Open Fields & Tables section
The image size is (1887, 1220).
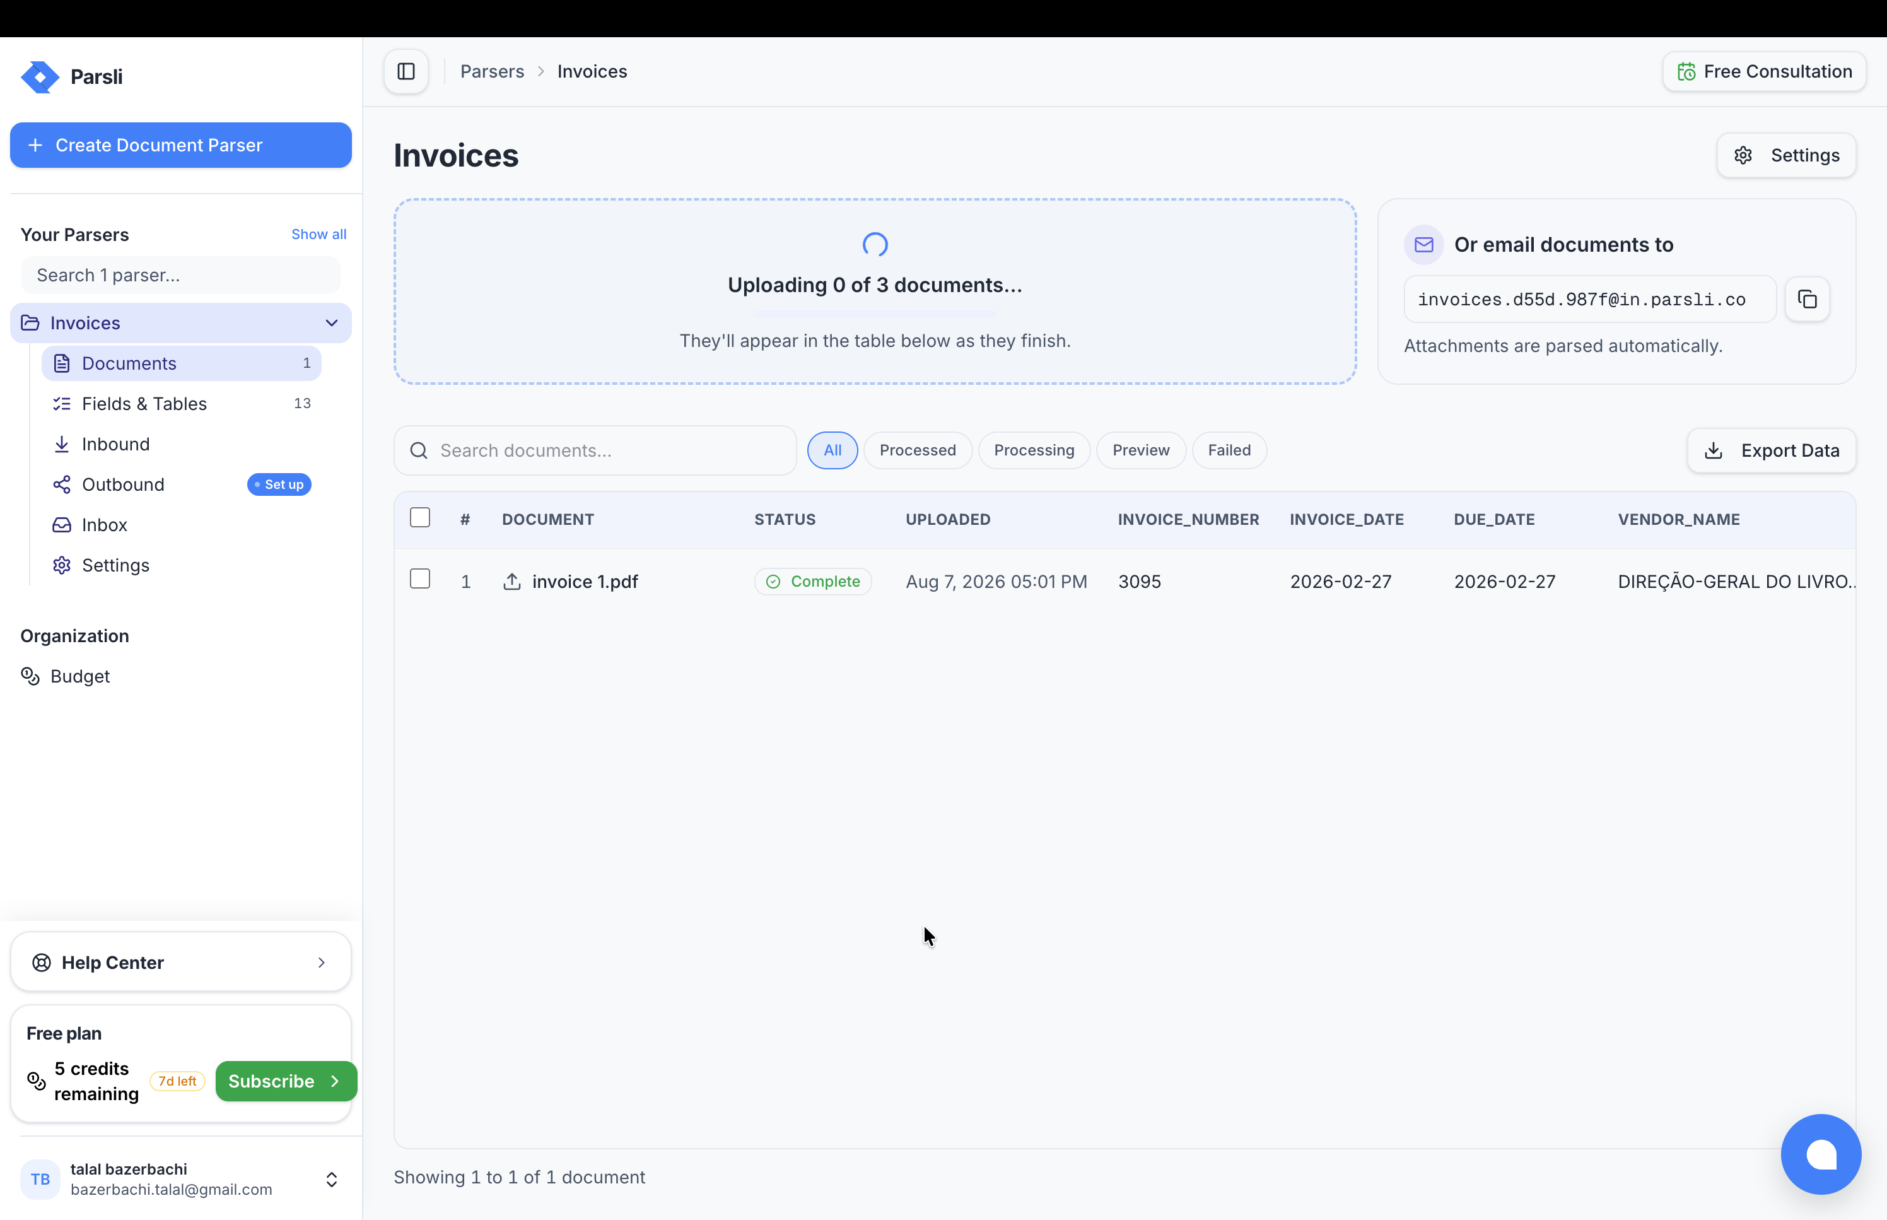coord(182,404)
